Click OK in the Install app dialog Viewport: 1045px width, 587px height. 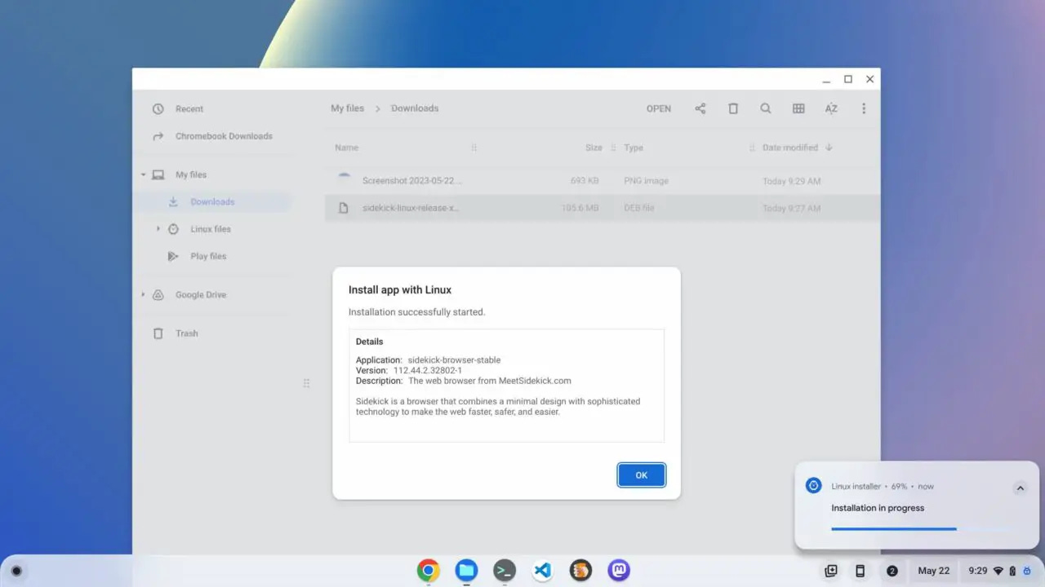[x=641, y=475]
